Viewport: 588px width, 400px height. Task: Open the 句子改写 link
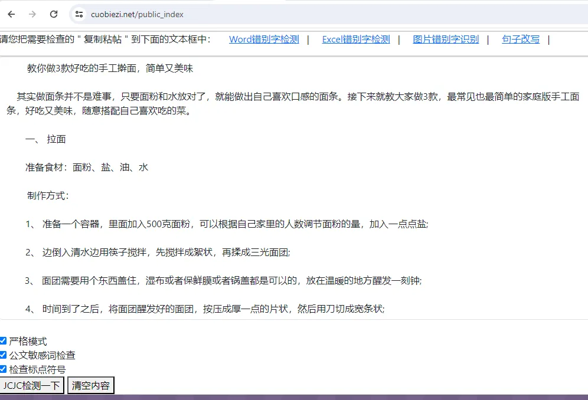pos(520,40)
